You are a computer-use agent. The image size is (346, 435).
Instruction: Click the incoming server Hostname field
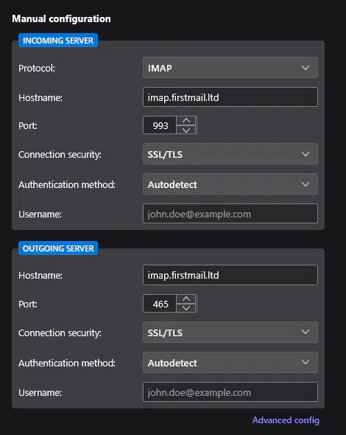click(x=230, y=97)
